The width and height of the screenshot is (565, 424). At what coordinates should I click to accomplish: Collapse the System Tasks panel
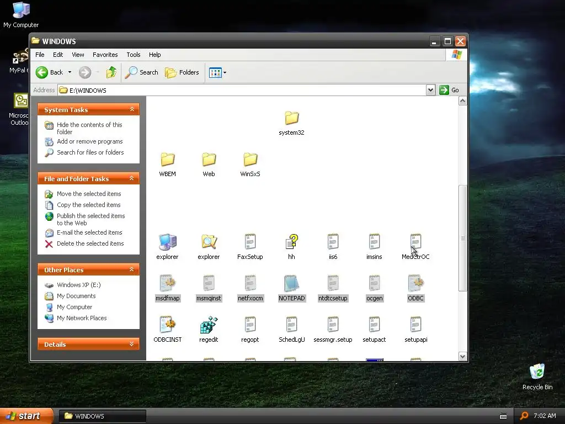pyautogui.click(x=132, y=109)
